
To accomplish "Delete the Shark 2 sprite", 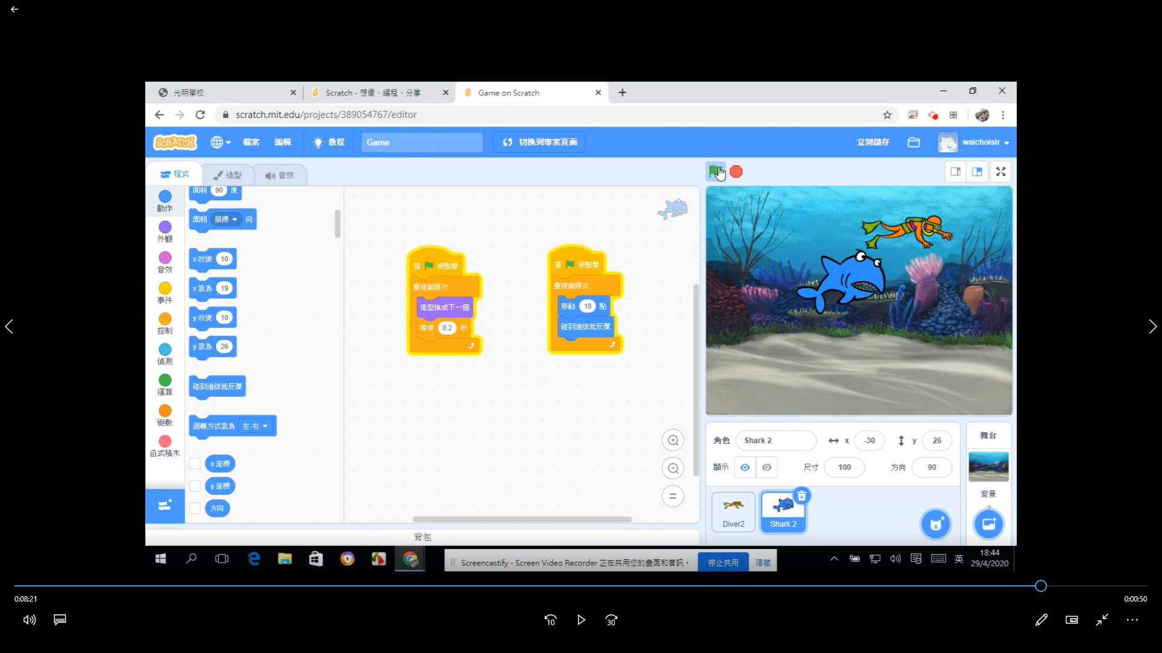I will [802, 496].
